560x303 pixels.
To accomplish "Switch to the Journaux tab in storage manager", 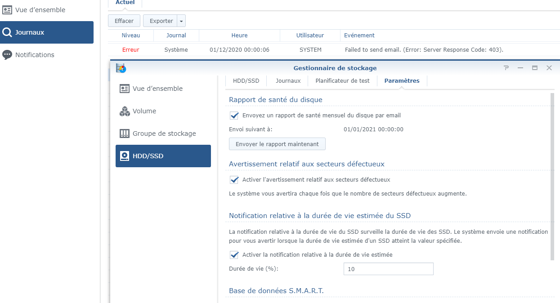I will [288, 81].
